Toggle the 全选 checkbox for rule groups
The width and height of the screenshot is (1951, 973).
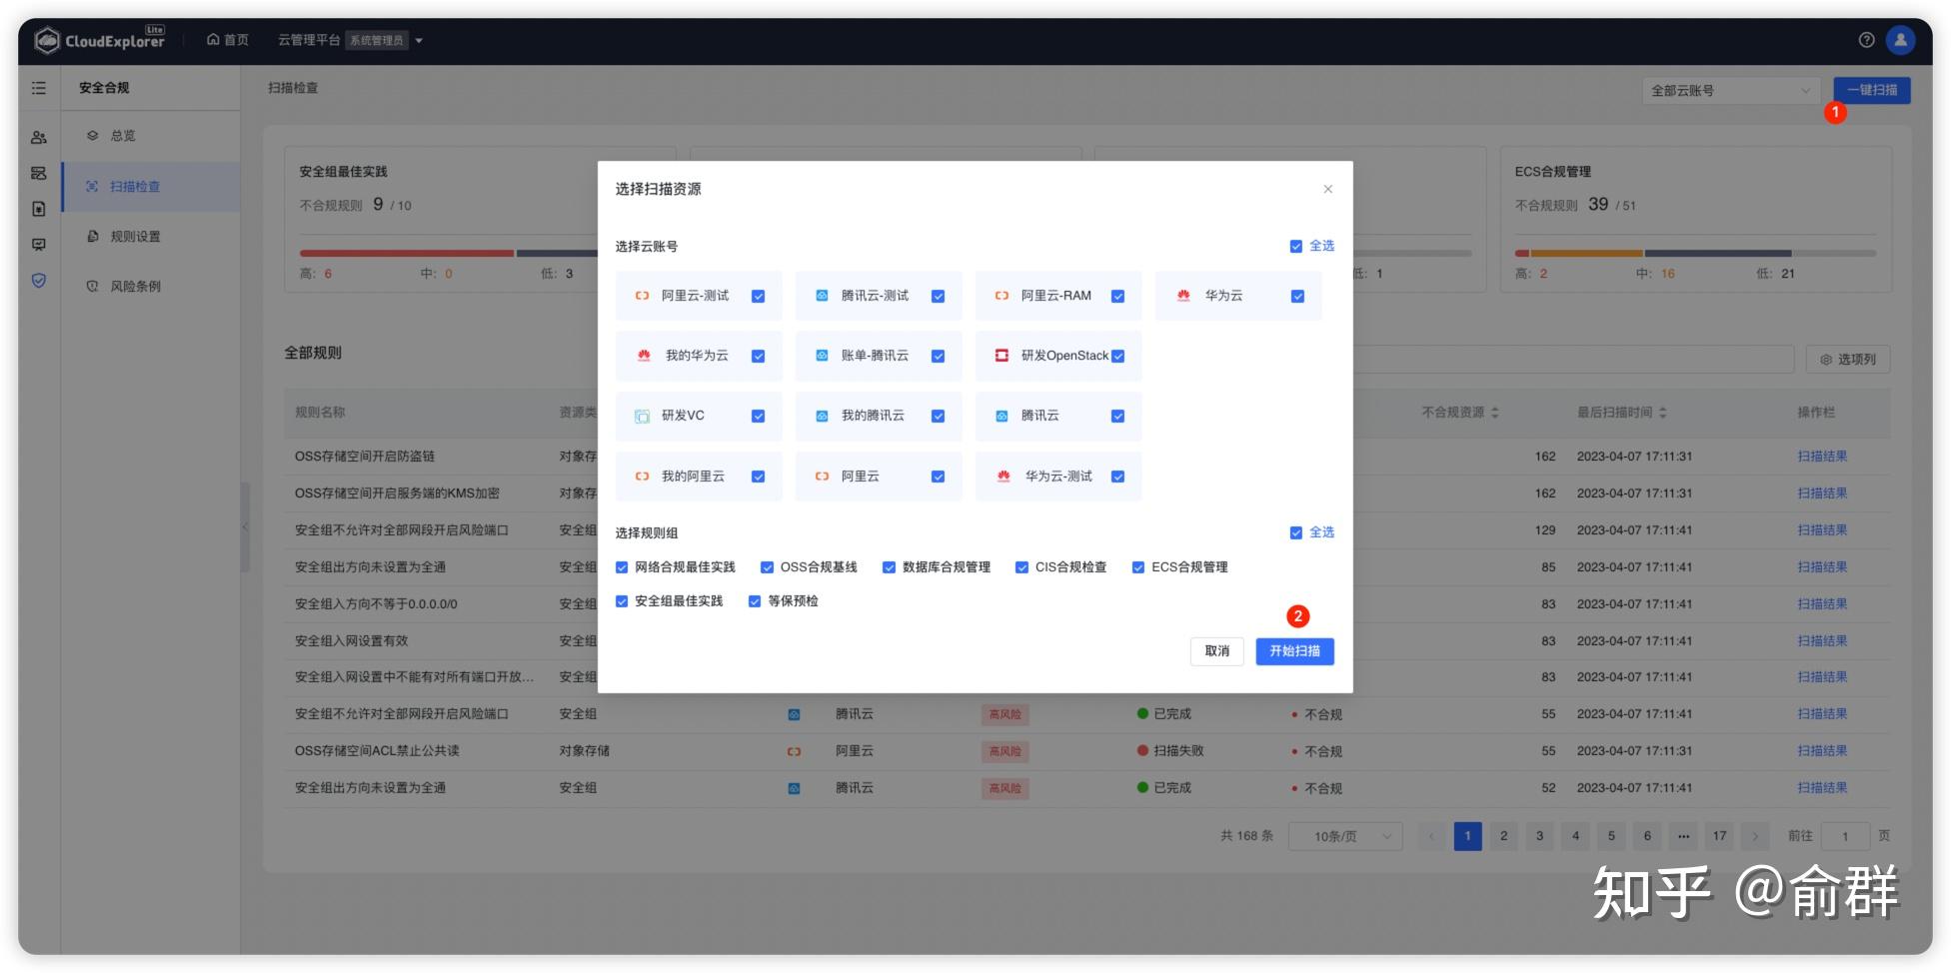coord(1295,532)
